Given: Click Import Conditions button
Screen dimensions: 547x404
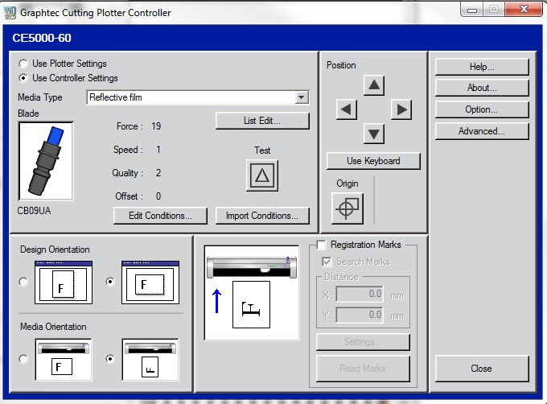Looking at the screenshot, I should [x=262, y=216].
